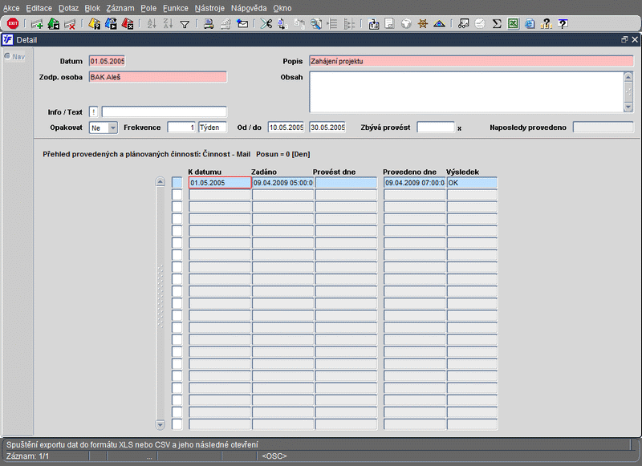Click the table list scroll-up arrow
The image size is (642, 466).
coord(160,181)
